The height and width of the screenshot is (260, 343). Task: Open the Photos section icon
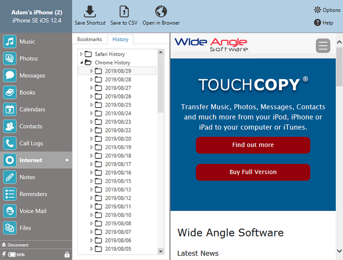tap(9, 58)
